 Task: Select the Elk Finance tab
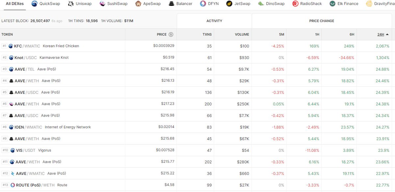[x=344, y=4]
